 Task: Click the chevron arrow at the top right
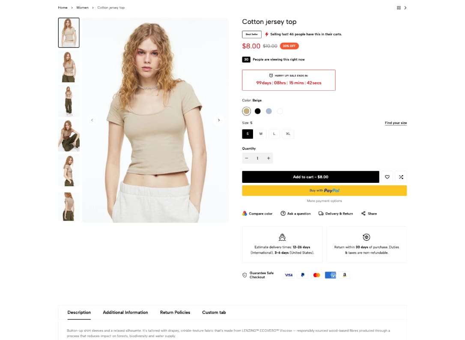405,7
